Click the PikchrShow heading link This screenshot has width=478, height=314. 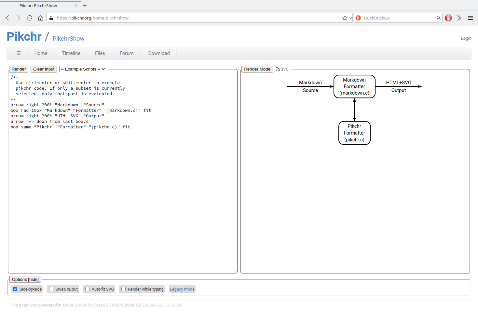[x=68, y=39]
